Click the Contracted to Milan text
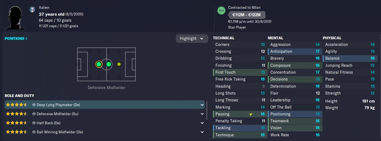The height and width of the screenshot is (141, 381). pos(244,8)
